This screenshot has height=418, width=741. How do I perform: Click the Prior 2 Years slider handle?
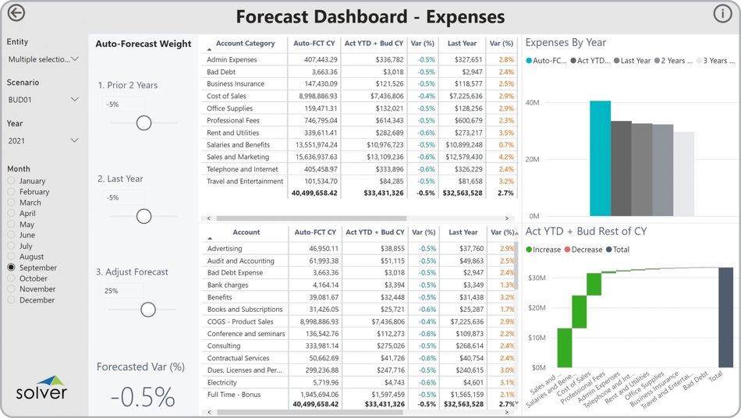pyautogui.click(x=144, y=122)
